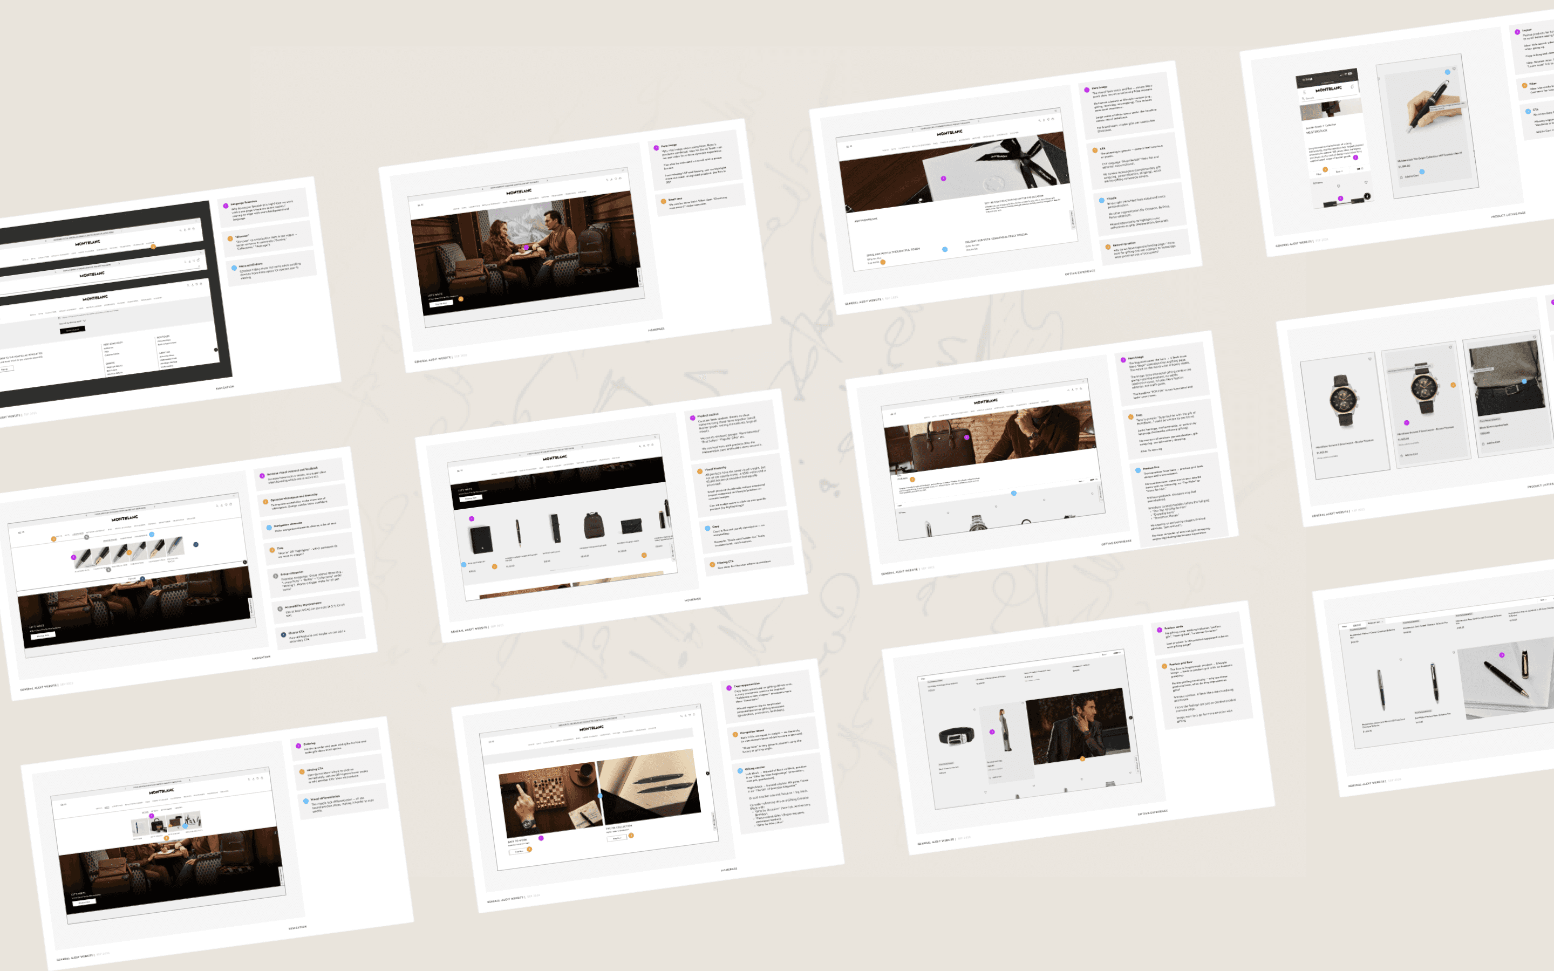Toggle the grid view switch in mobile mockup
The image size is (1554, 971).
pos(1359,169)
